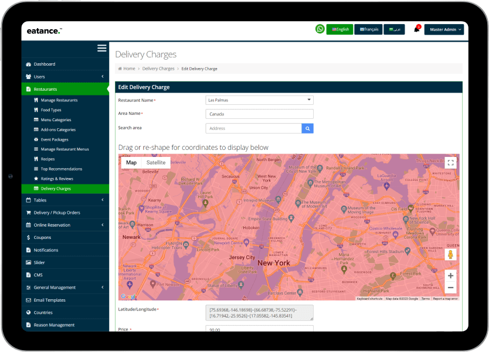Click Report a map error
The height and width of the screenshot is (352, 489).
point(446,299)
